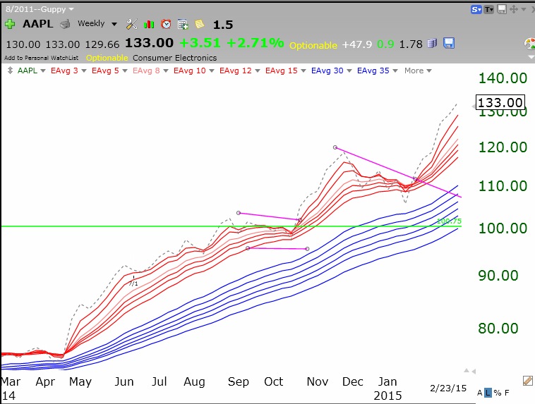Open the EAvg 8 indicator dropdown
This screenshot has height=404, width=535.
click(x=166, y=71)
